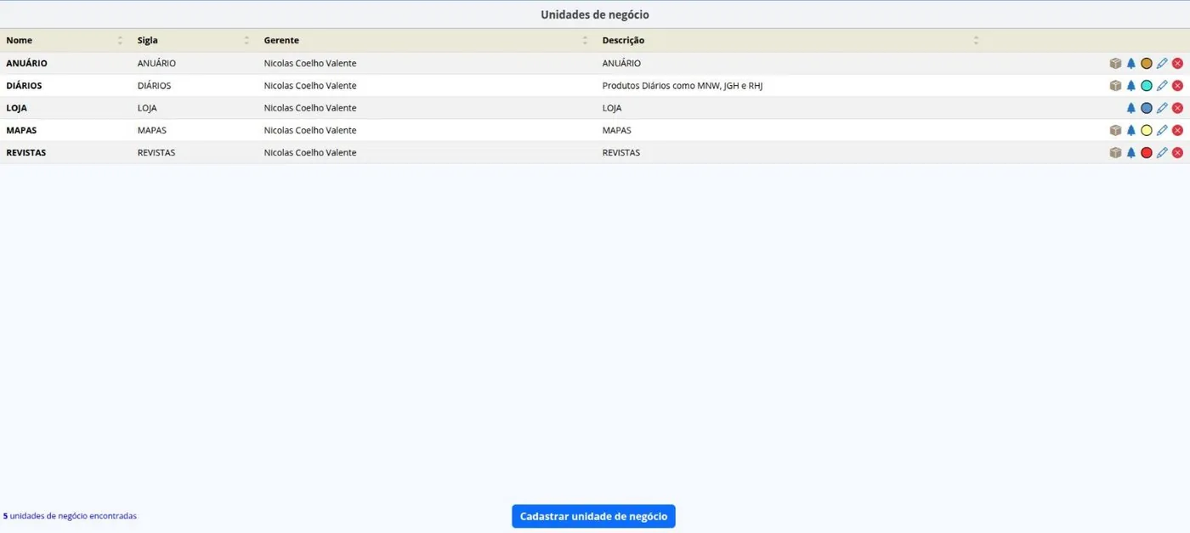Select the bold MAPAS name cell

point(21,131)
